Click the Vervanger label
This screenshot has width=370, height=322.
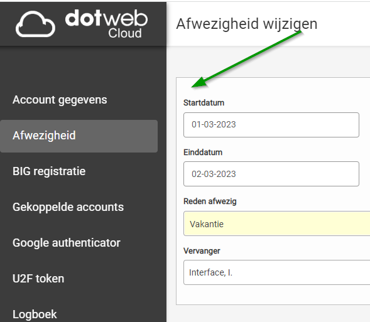tap(202, 251)
